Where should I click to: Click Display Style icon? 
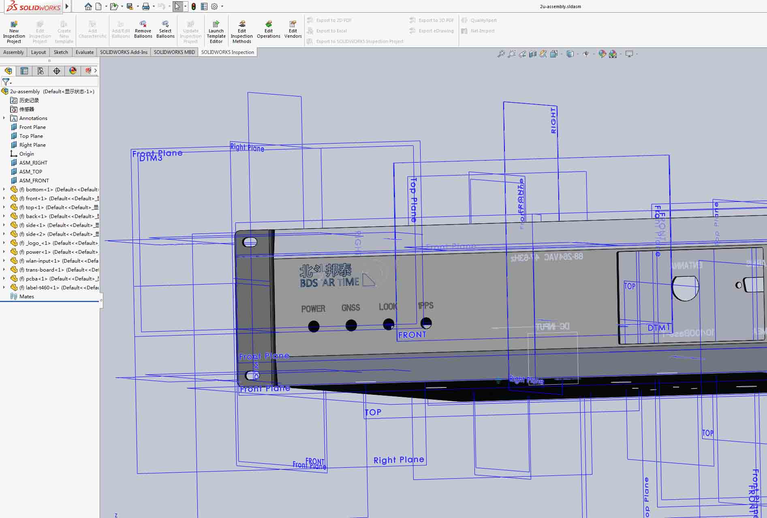tap(570, 54)
